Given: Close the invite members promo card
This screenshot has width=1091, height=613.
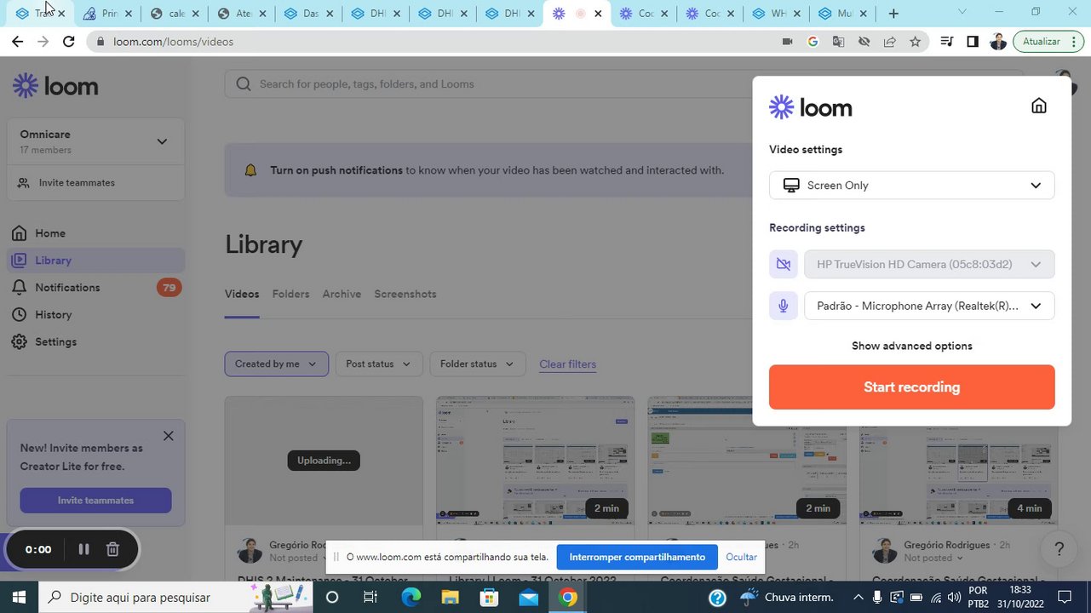Looking at the screenshot, I should click(x=168, y=436).
